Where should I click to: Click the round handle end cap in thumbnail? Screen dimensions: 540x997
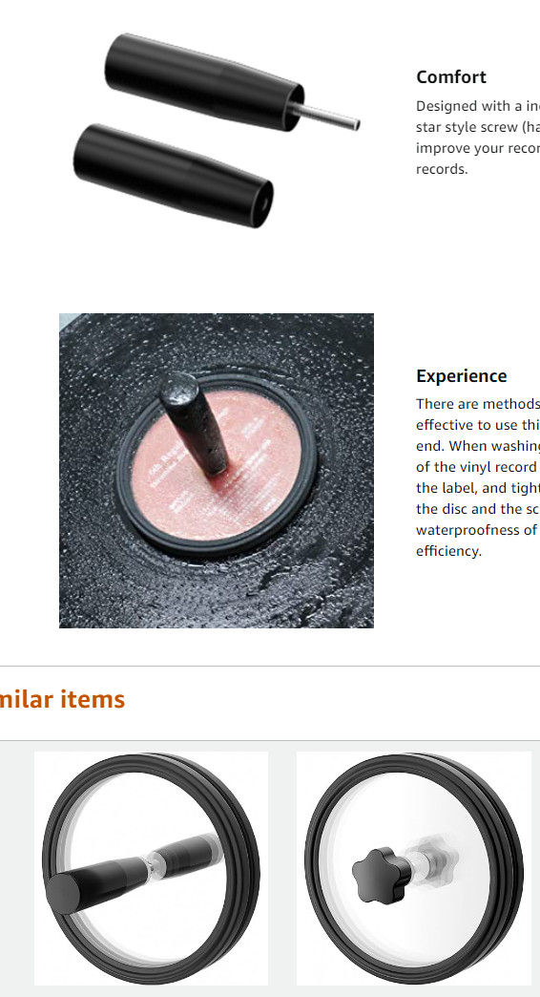(x=64, y=893)
